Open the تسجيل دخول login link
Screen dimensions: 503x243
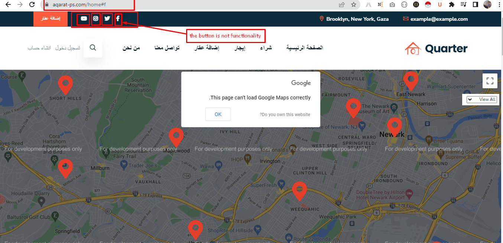point(68,48)
